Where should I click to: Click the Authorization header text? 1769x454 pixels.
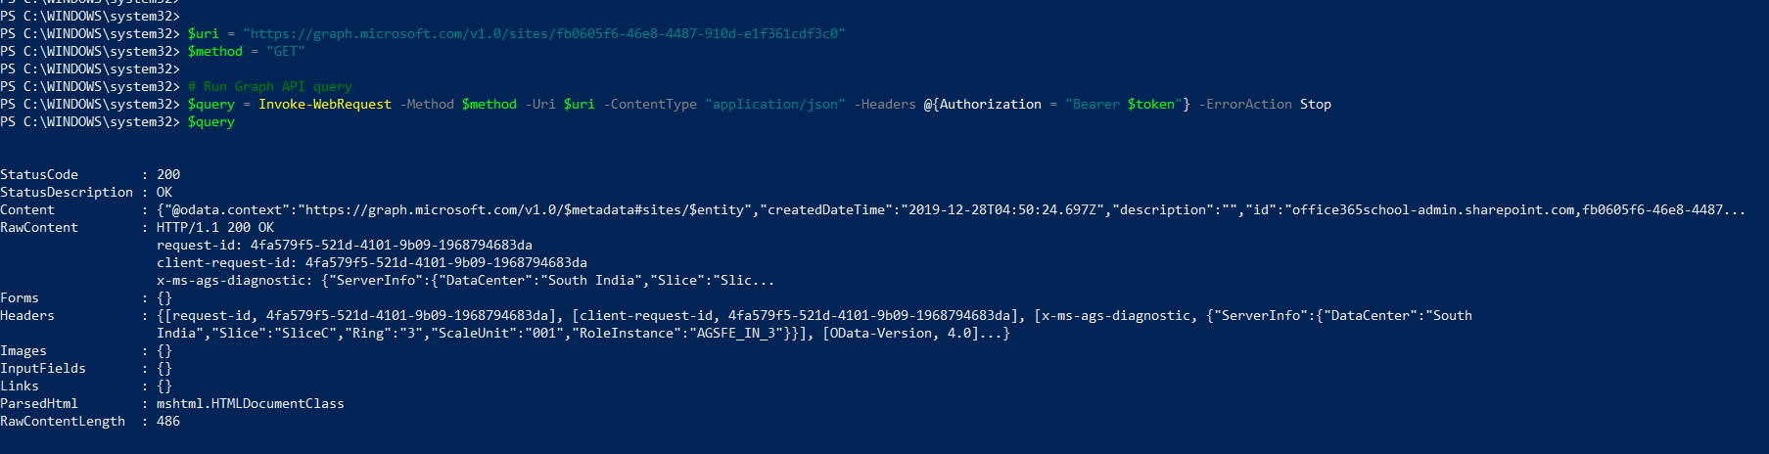991,104
